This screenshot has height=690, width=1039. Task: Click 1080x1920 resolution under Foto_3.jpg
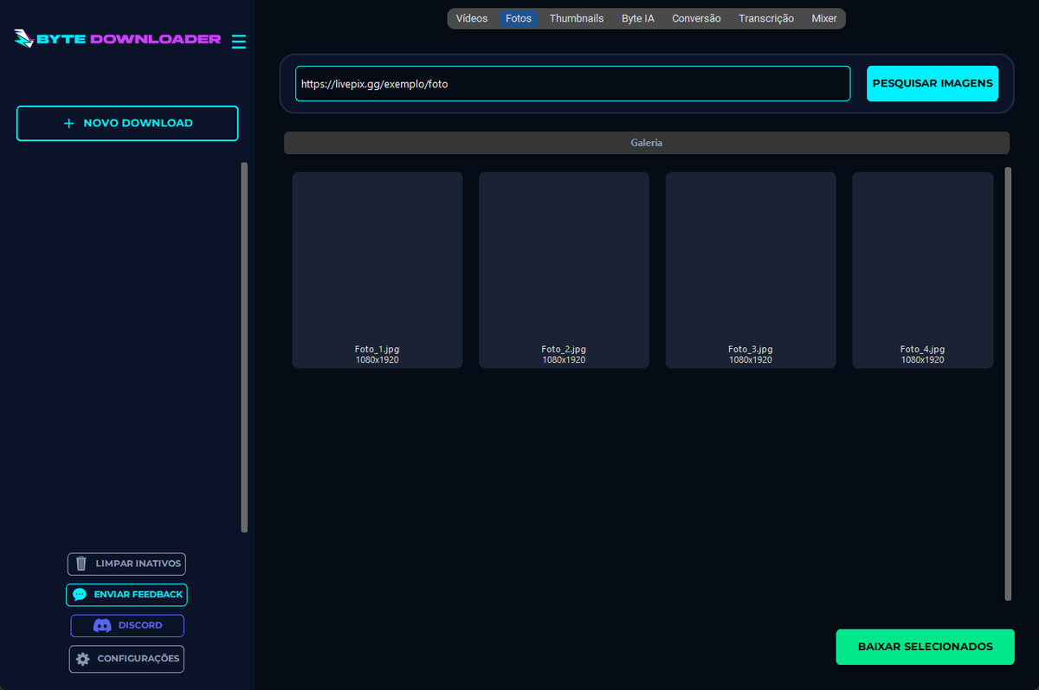tap(751, 360)
